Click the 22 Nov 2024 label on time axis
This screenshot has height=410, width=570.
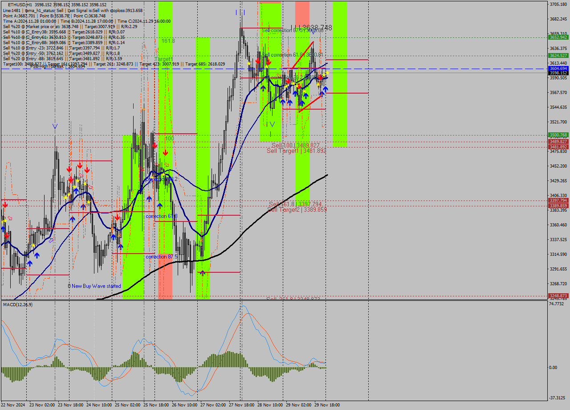click(13, 404)
